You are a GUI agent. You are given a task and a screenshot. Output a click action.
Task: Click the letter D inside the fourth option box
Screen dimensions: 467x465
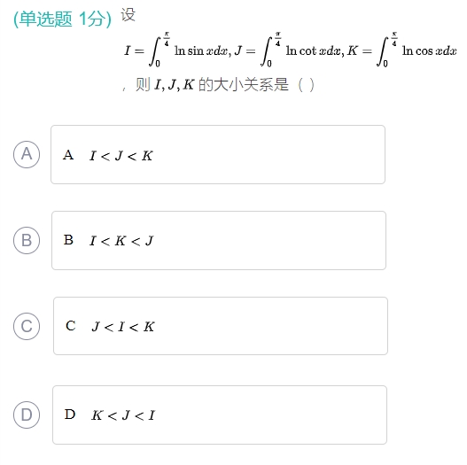point(70,415)
